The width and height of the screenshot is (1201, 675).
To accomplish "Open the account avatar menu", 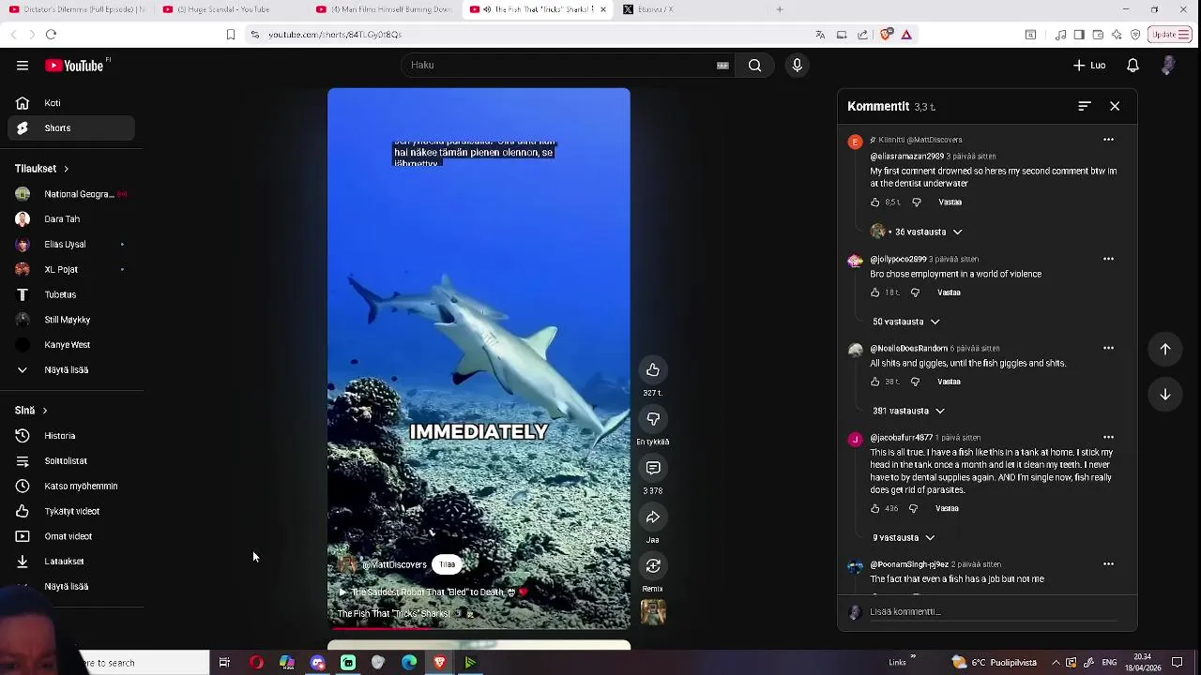I will [x=1168, y=66].
